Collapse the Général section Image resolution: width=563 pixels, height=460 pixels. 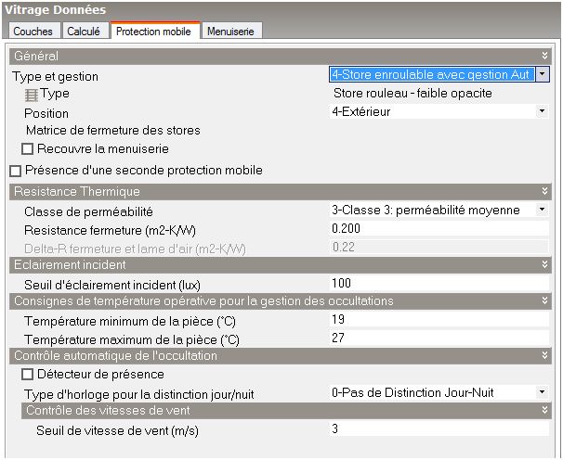(x=545, y=57)
